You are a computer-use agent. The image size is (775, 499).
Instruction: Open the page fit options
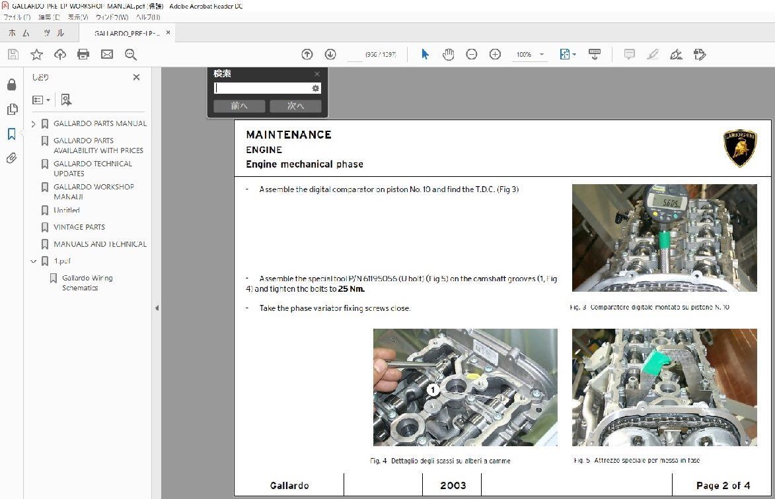[x=568, y=54]
